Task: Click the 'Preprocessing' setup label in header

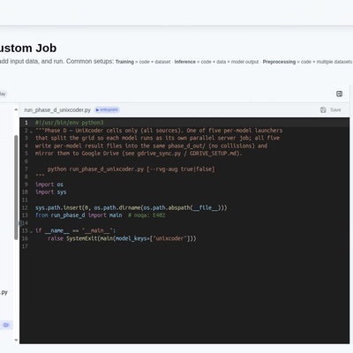Action: [x=279, y=62]
